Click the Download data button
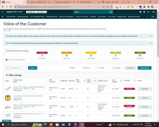Image resolution: width=159 pixels, height=127 pixels. (x=144, y=68)
